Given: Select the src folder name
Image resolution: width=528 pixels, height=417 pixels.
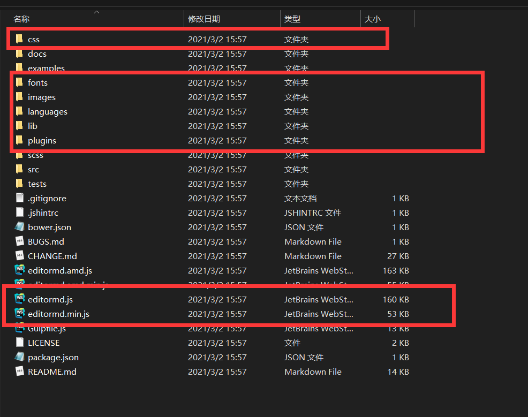Looking at the screenshot, I should click(33, 170).
